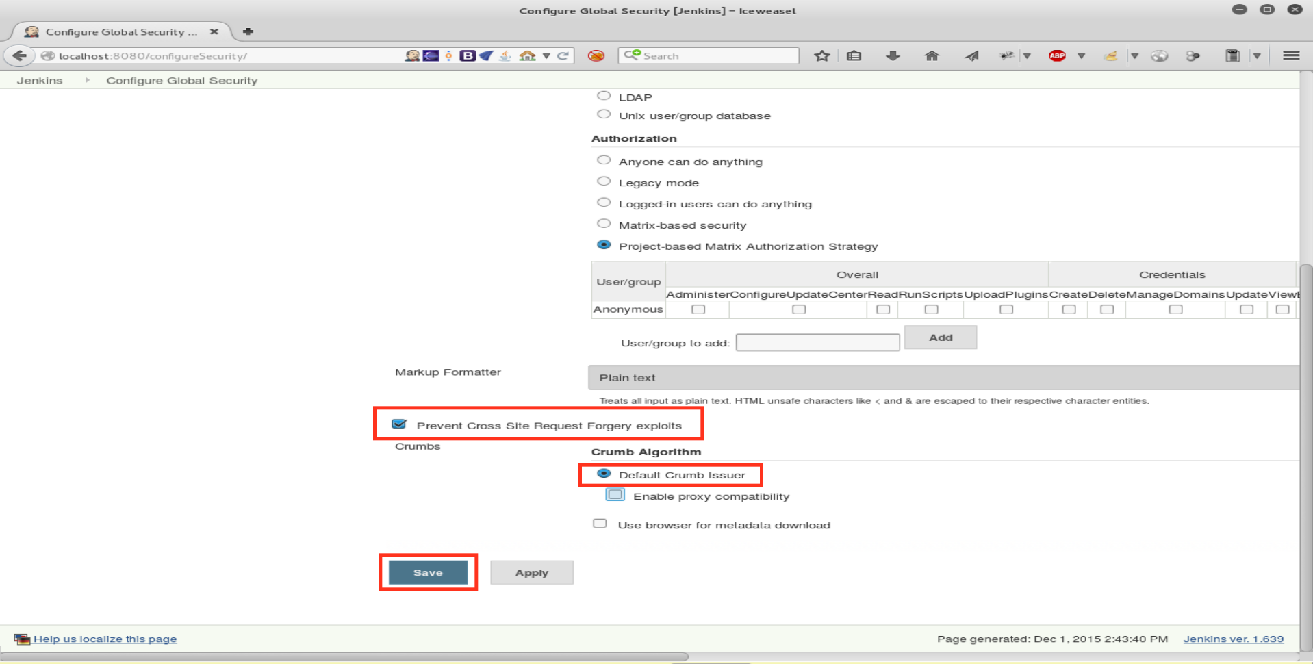Show bookmarks list icon in toolbar
This screenshot has height=664, width=1313.
(x=854, y=55)
